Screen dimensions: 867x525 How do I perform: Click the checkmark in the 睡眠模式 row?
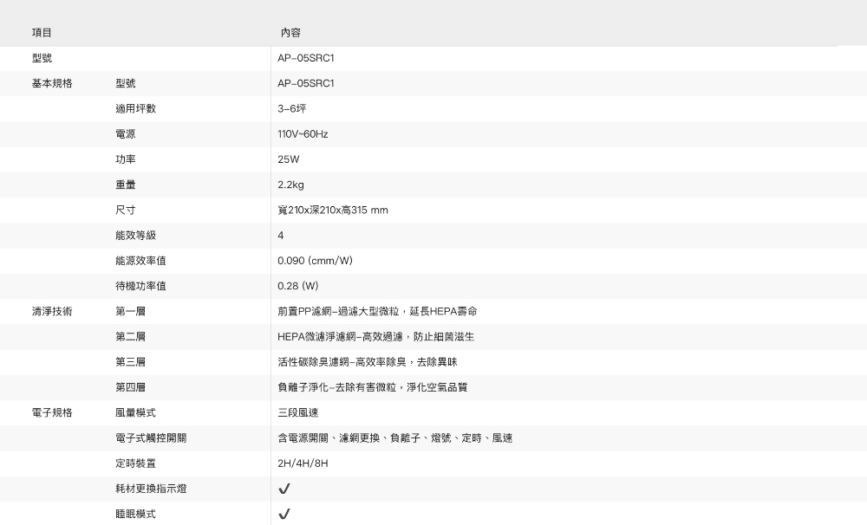tap(284, 515)
